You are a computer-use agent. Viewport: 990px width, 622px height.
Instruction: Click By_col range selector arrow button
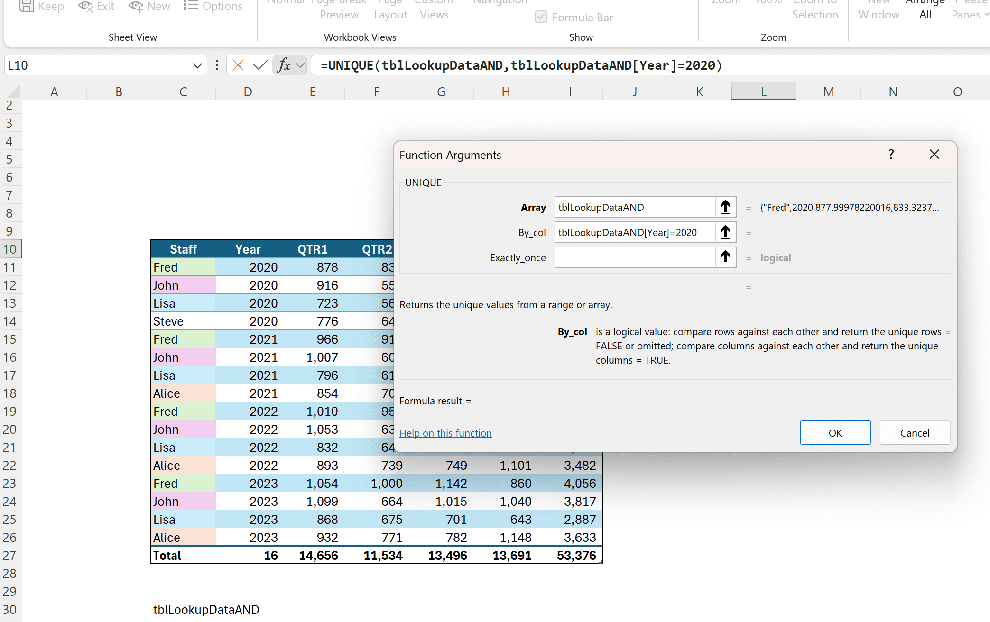tap(725, 232)
